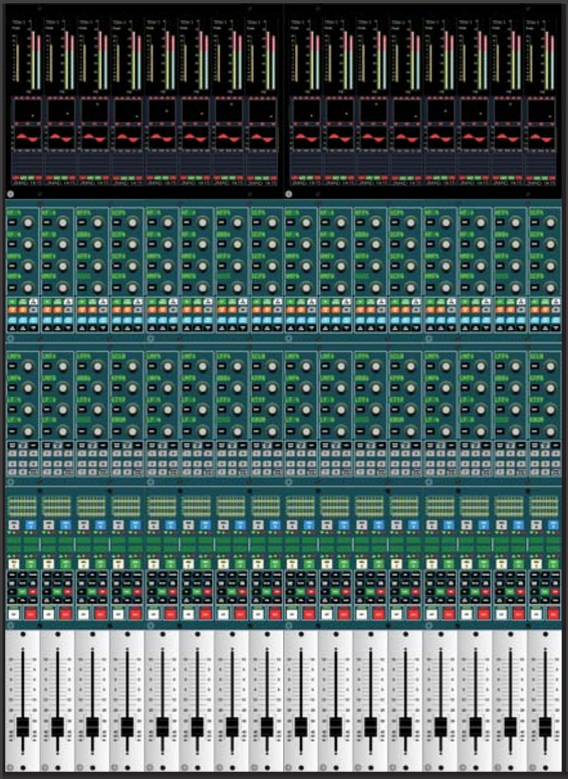Click routing grid at top of channel 10 section
Screen dimensions: 568x779
coord(335,506)
